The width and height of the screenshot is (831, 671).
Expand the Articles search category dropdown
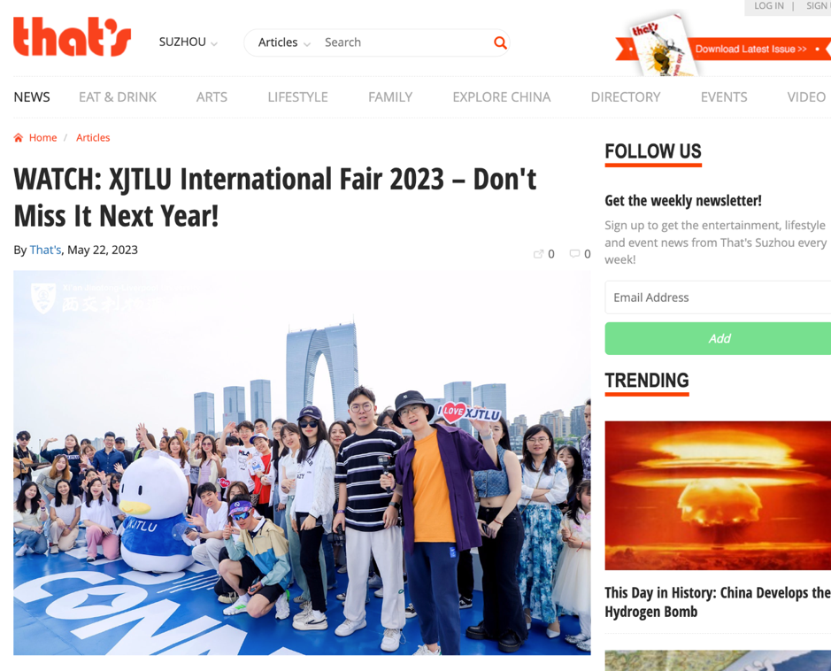pos(284,42)
